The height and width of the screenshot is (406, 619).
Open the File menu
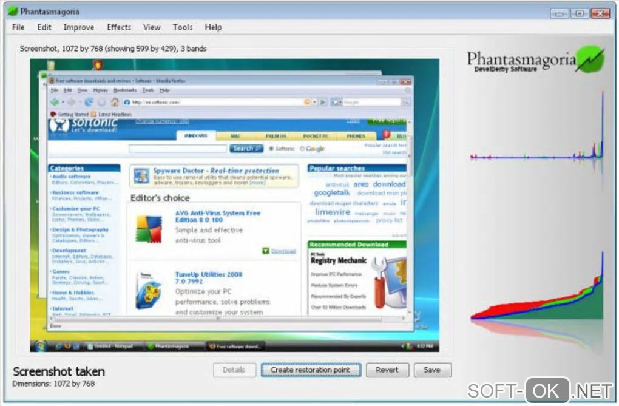tap(18, 27)
